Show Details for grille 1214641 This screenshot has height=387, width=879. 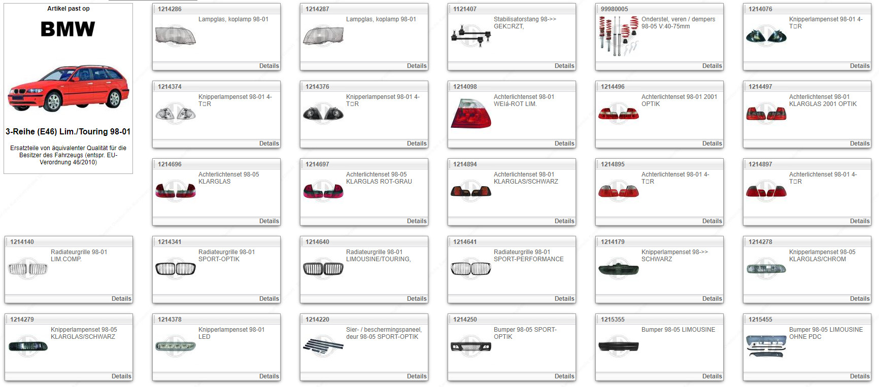pos(564,299)
